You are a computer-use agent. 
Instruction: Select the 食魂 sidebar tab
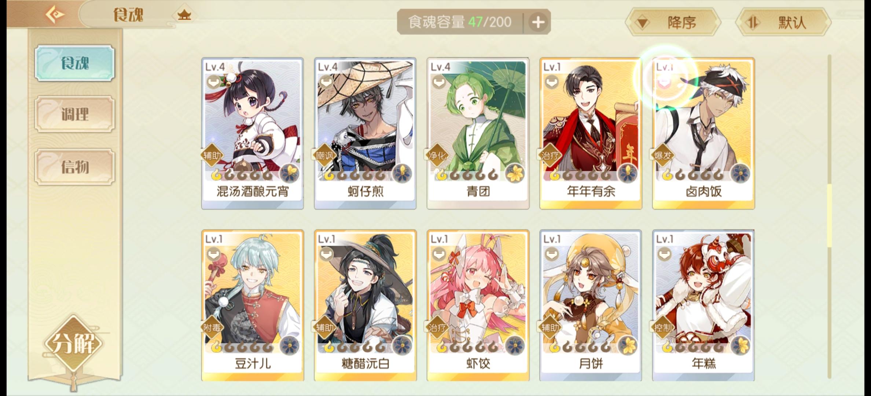click(x=75, y=63)
